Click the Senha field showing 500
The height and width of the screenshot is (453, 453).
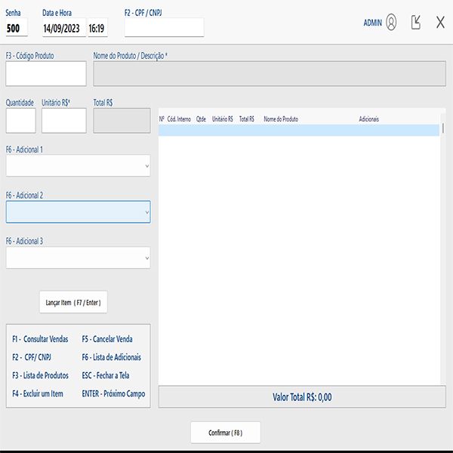[x=17, y=29]
